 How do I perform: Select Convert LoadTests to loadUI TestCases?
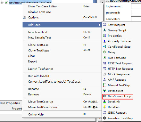(x=62, y=82)
